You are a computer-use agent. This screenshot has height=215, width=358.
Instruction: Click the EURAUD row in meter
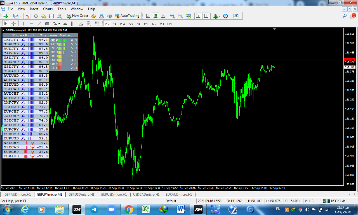25,156
